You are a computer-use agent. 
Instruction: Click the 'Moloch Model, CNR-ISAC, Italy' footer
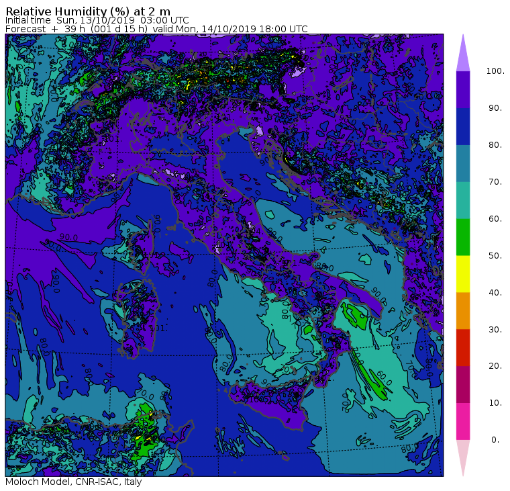pos(74,482)
